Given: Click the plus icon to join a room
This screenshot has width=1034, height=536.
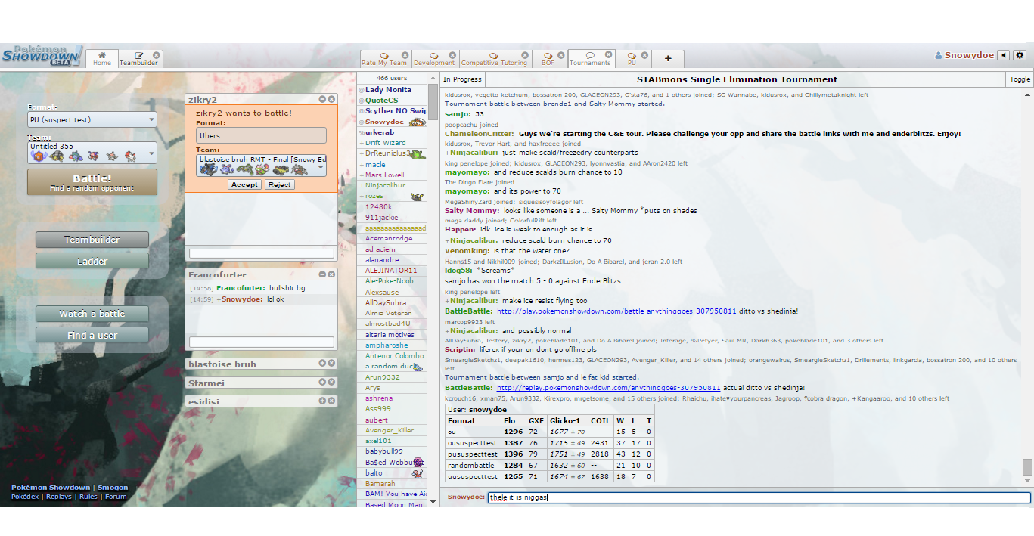Looking at the screenshot, I should point(668,58).
